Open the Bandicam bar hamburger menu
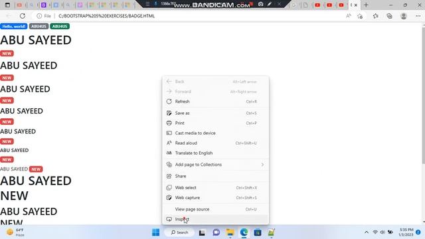425x239 pixels. coord(147,4)
